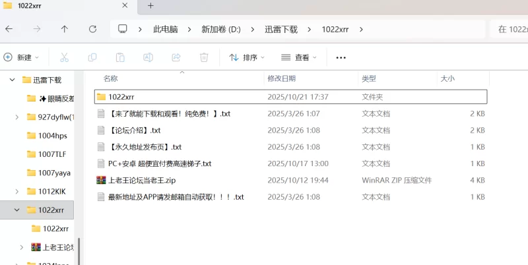
Task: Click 4 KB size of zip file
Action: click(x=477, y=180)
